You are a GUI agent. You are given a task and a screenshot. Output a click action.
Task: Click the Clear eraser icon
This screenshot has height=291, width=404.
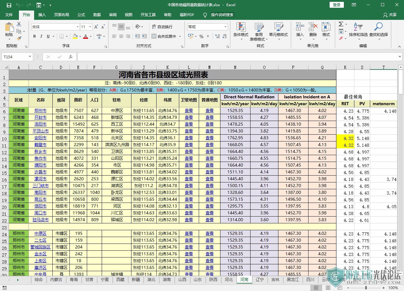click(341, 38)
